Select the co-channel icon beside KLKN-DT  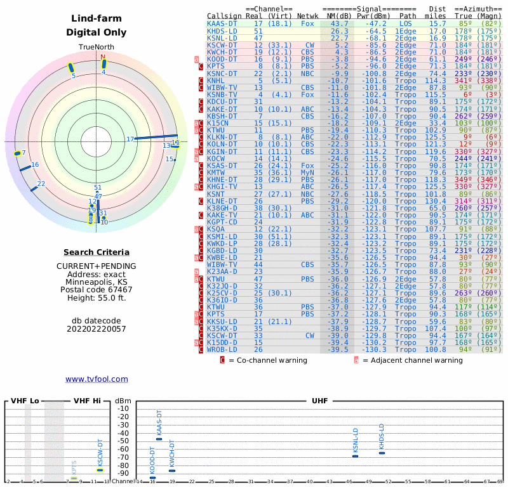click(201, 137)
